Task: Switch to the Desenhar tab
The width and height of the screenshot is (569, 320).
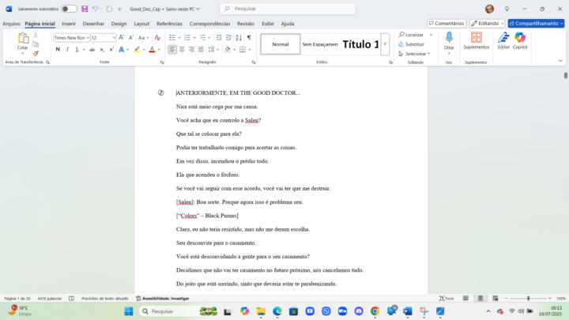Action: coord(93,24)
